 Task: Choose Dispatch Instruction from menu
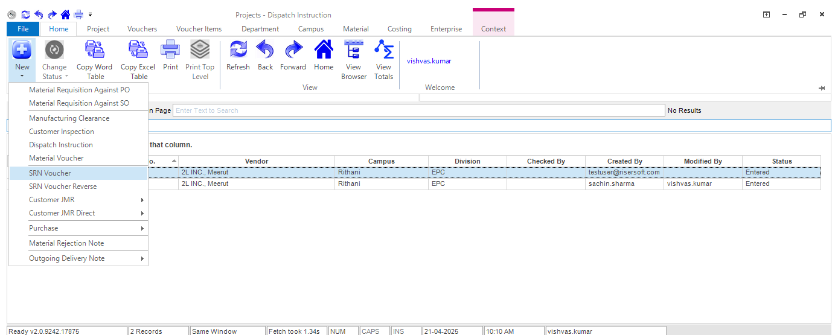point(78,145)
